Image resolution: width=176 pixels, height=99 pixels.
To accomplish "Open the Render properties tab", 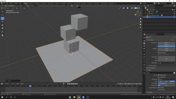I will coord(144,41).
